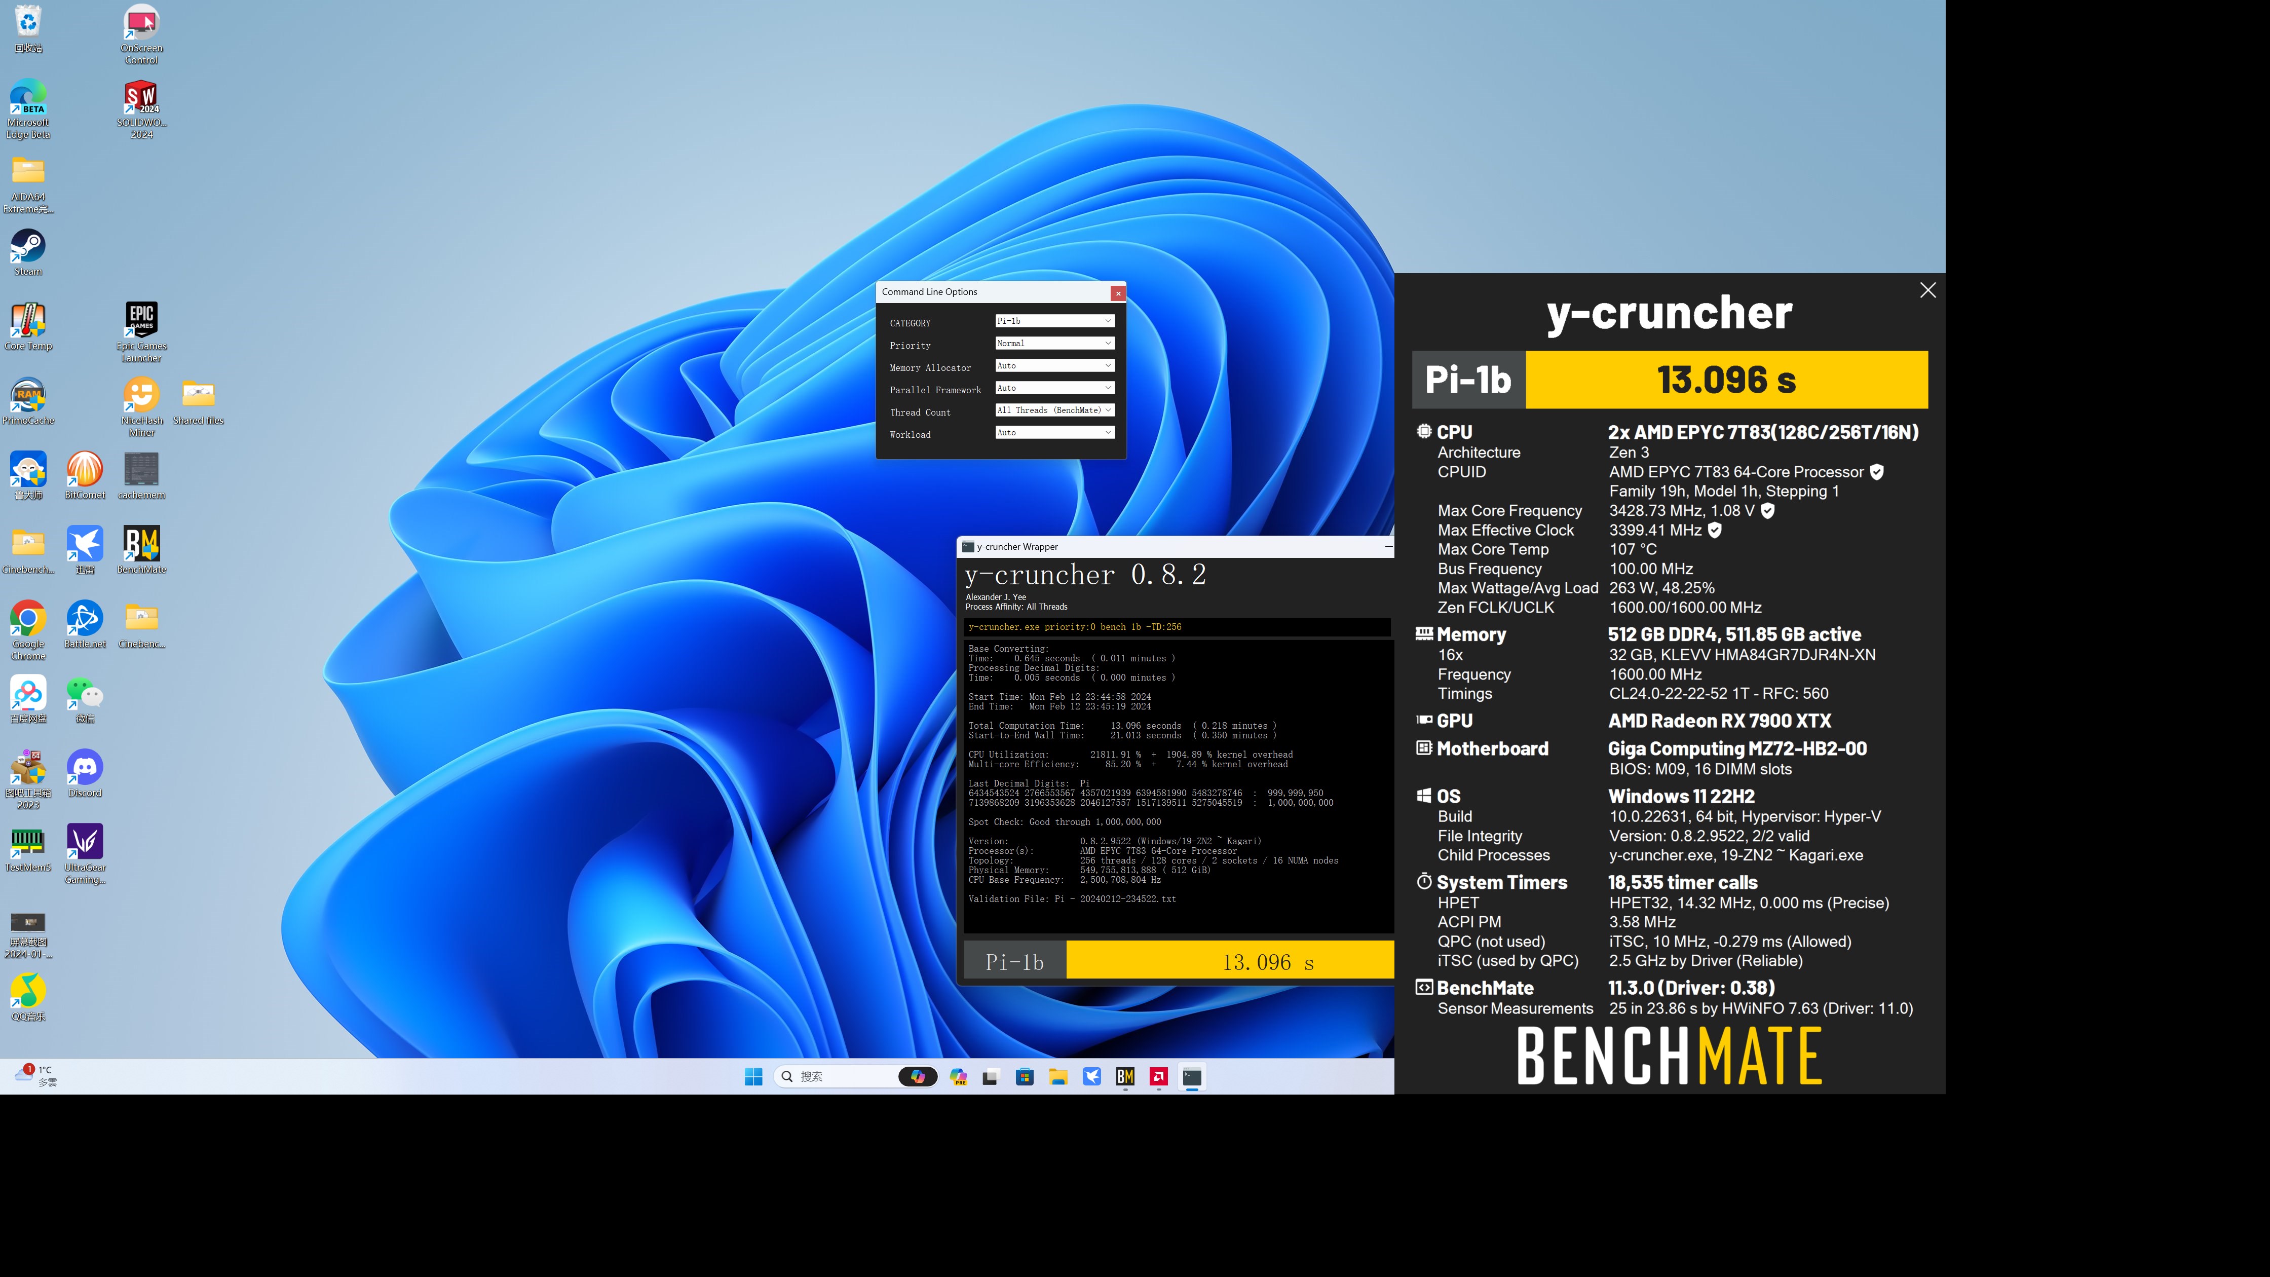Screen dimensions: 2270x1277
Task: Select the NiceHash Miner shortcut
Action: tap(141, 407)
